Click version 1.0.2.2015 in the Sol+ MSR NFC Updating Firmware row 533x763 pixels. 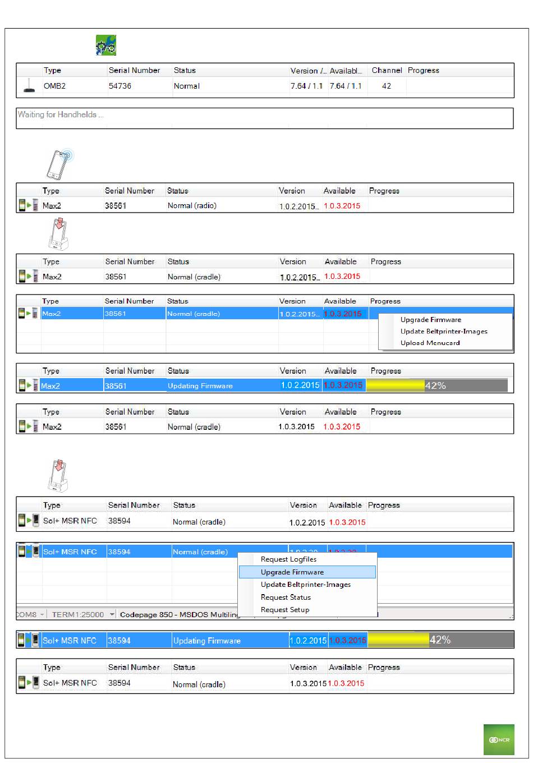(x=308, y=640)
